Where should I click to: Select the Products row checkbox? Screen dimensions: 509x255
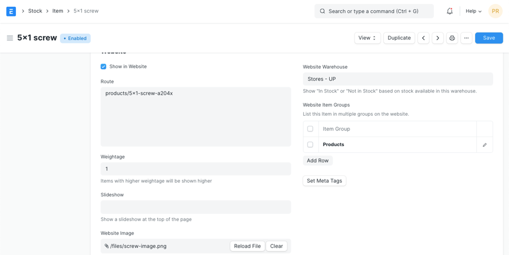(x=310, y=145)
